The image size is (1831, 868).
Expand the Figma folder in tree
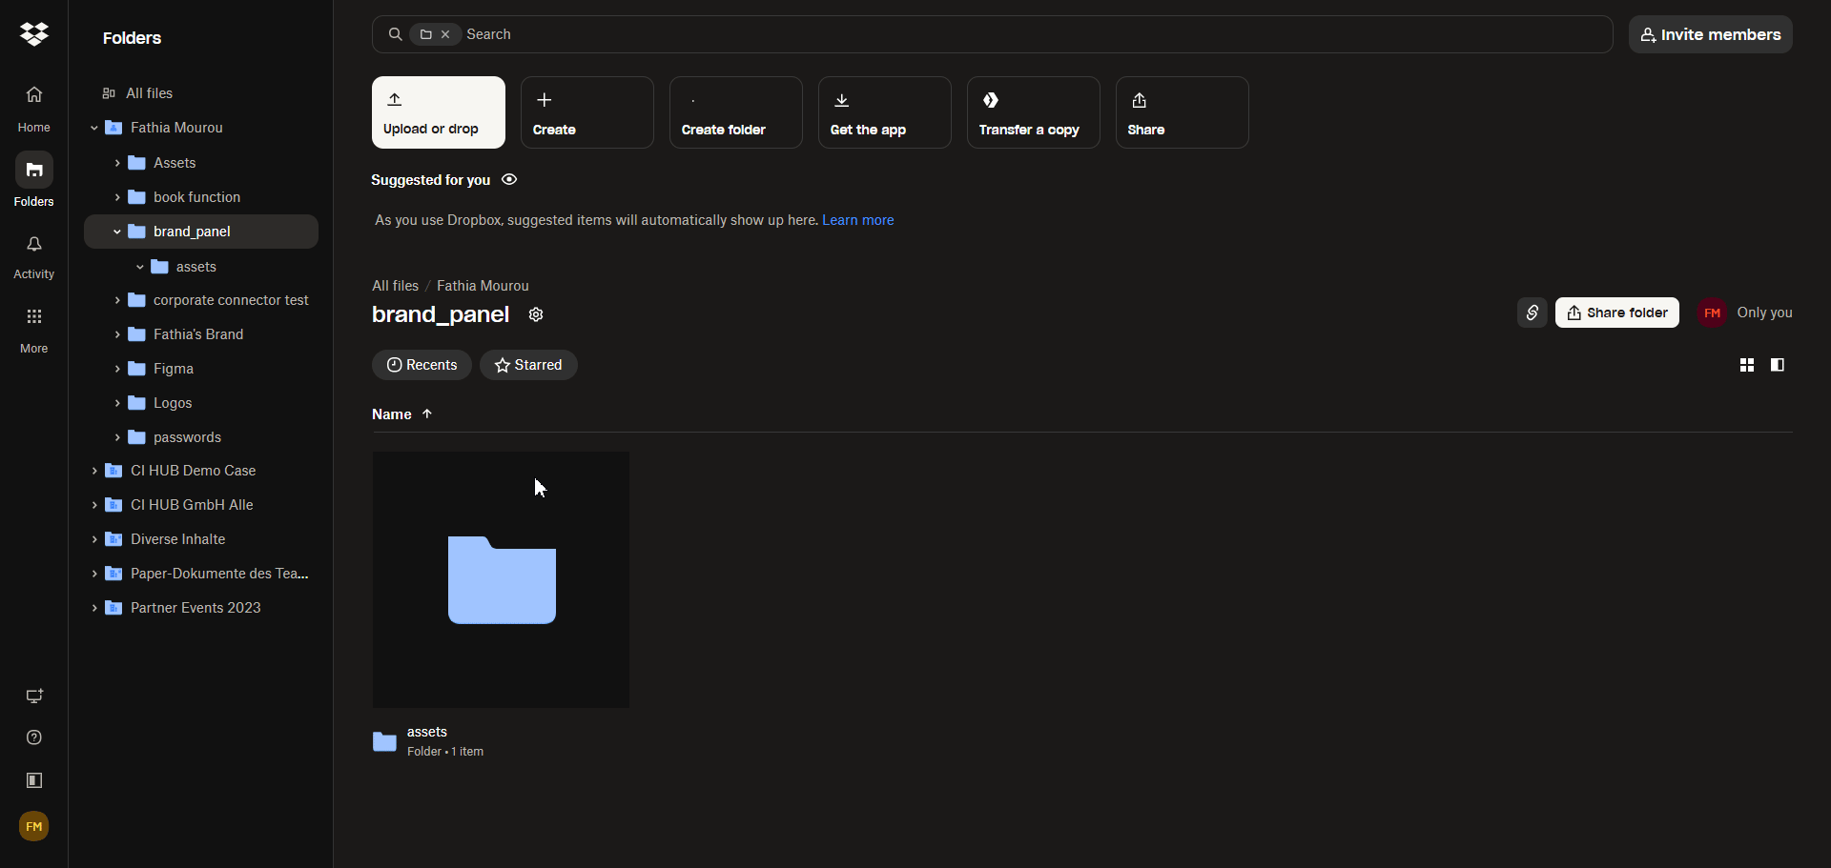pos(117,369)
